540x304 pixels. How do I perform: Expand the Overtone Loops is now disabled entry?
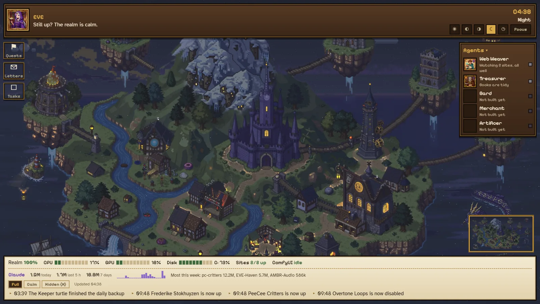coord(358,294)
